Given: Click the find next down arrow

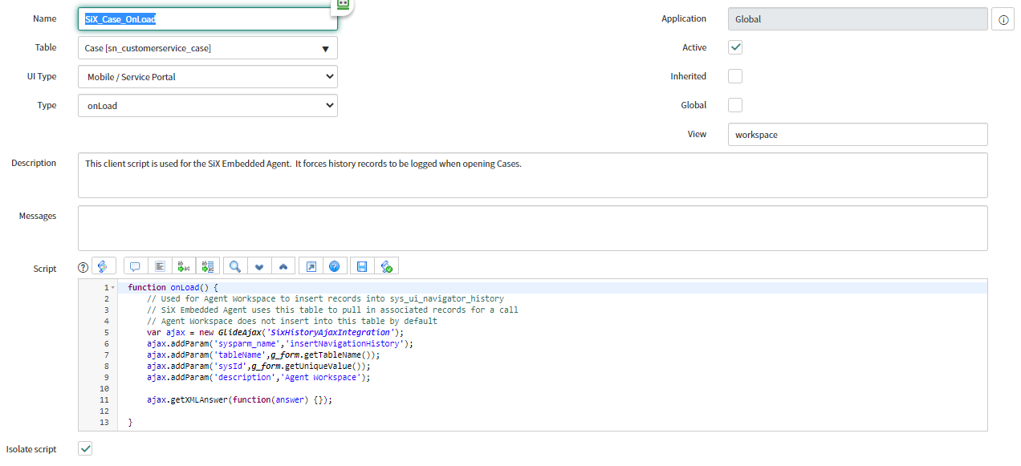Looking at the screenshot, I should [259, 266].
